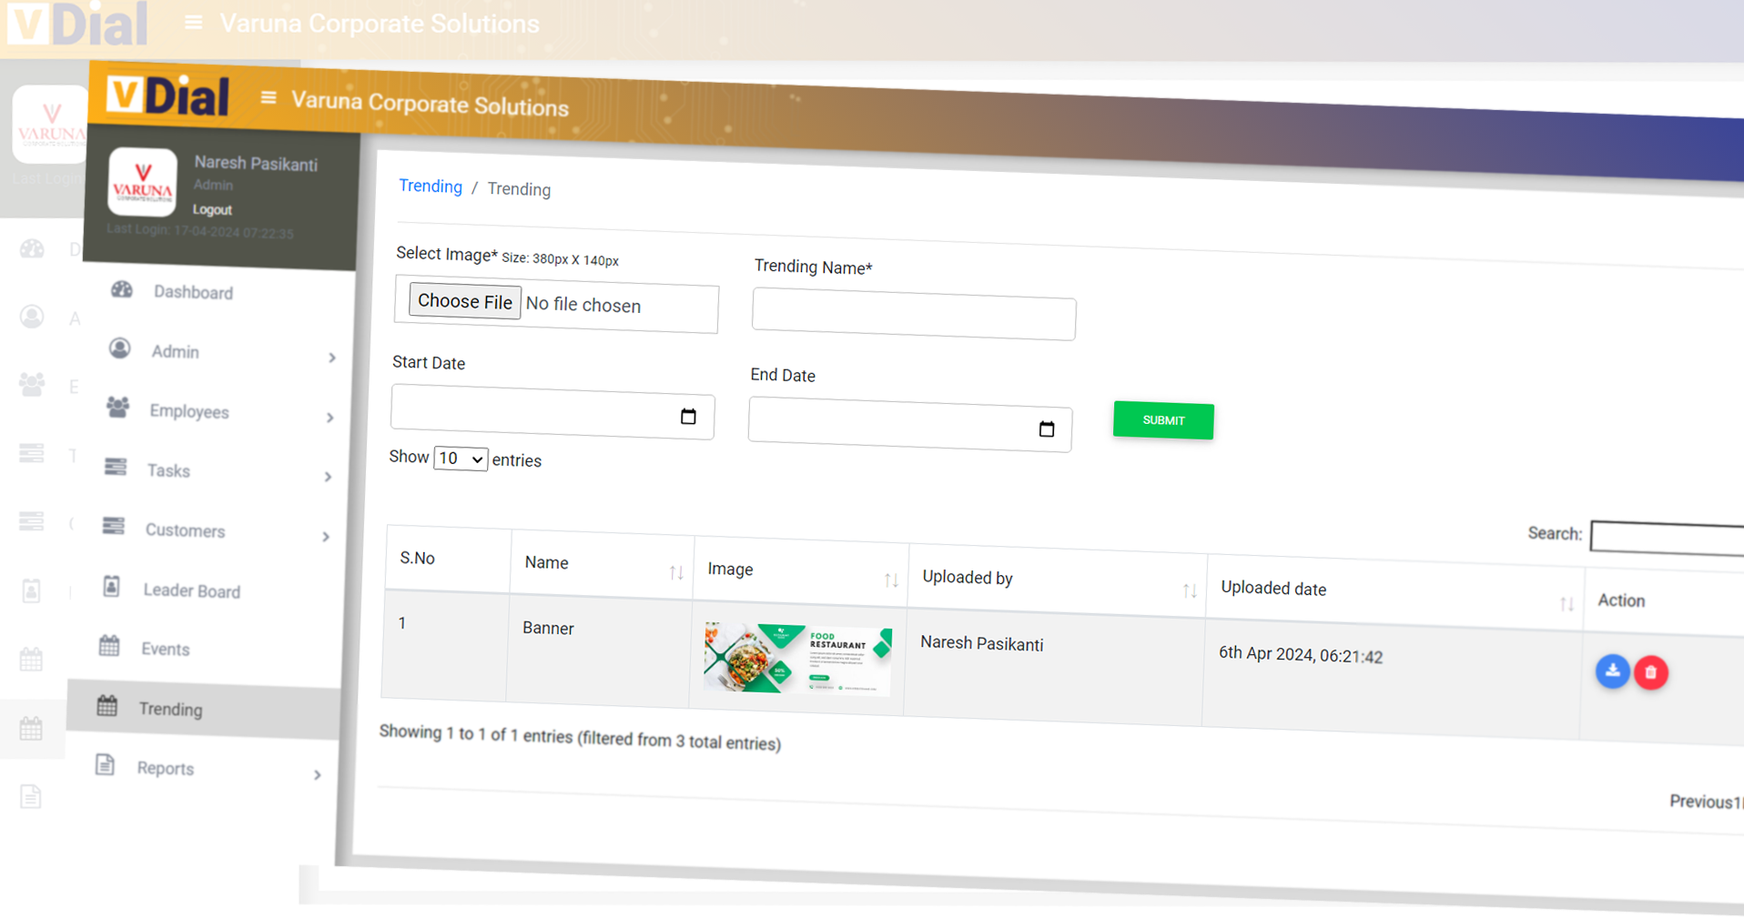
Task: Click the Reports label in the sidebar
Action: (166, 768)
